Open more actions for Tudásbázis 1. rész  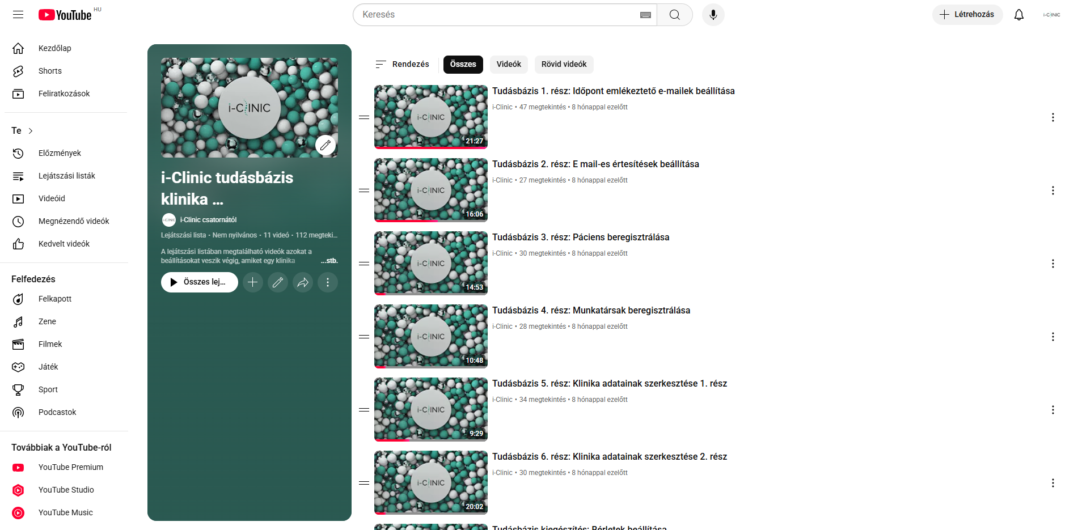click(1053, 117)
